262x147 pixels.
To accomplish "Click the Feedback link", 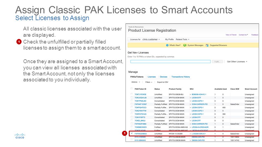I will [x=255, y=35].
